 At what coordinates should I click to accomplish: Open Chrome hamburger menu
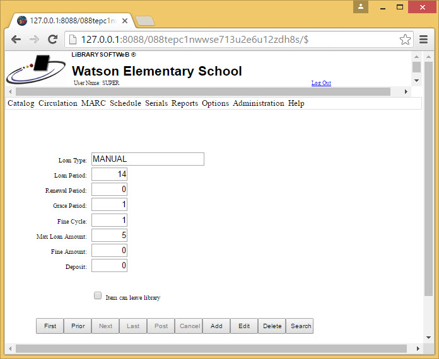[x=424, y=39]
